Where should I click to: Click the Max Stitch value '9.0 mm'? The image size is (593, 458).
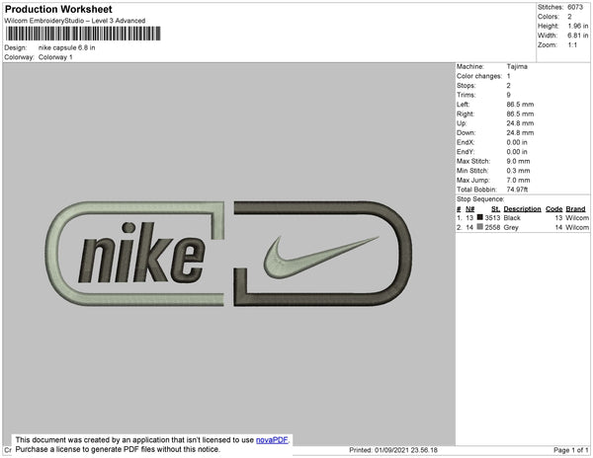point(518,161)
